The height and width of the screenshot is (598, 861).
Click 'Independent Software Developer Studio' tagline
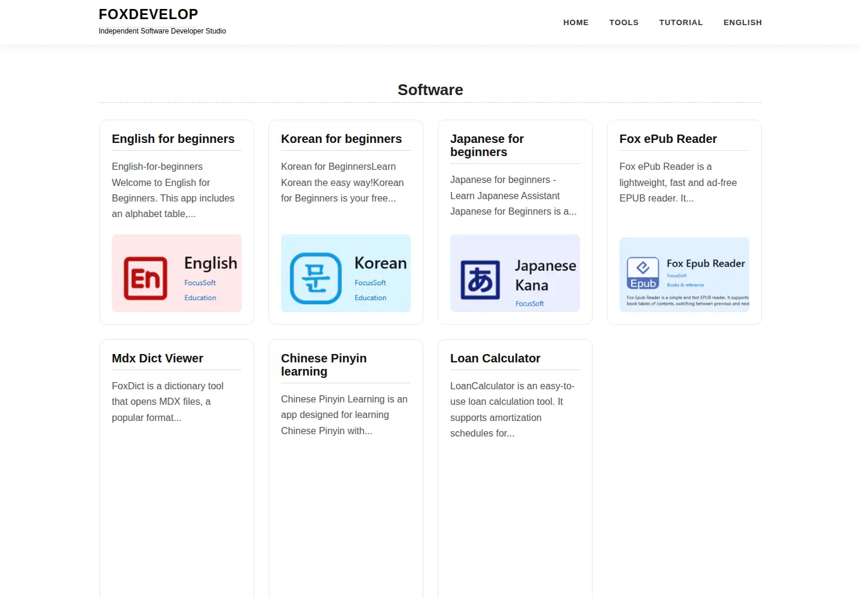point(162,31)
